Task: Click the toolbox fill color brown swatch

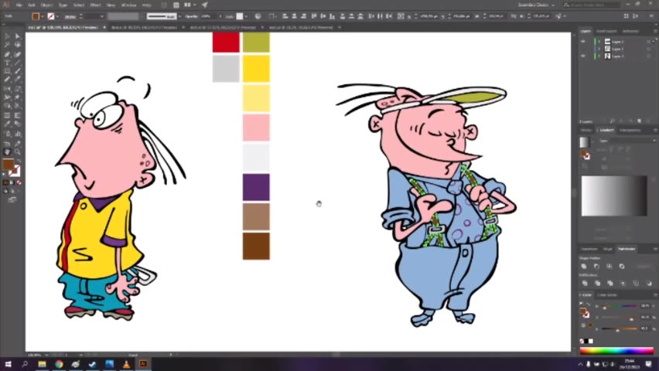Action: tap(8, 165)
